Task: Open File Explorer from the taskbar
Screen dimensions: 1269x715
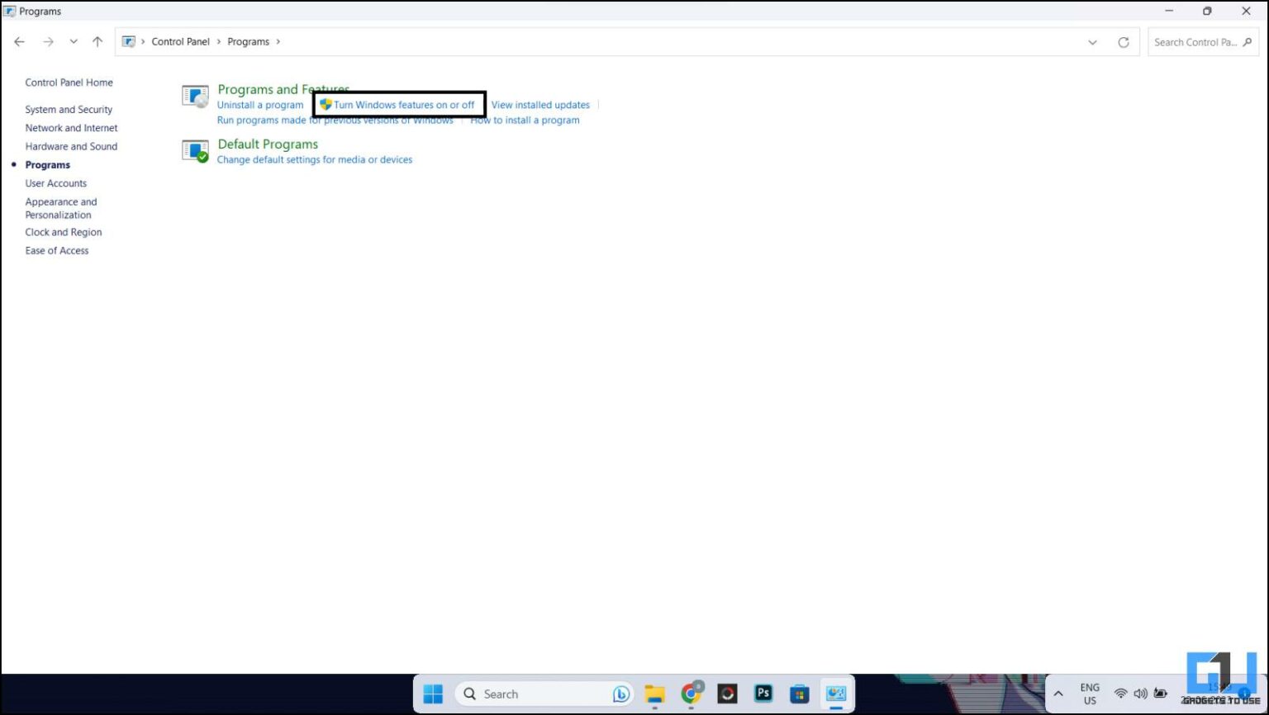Action: pos(654,694)
